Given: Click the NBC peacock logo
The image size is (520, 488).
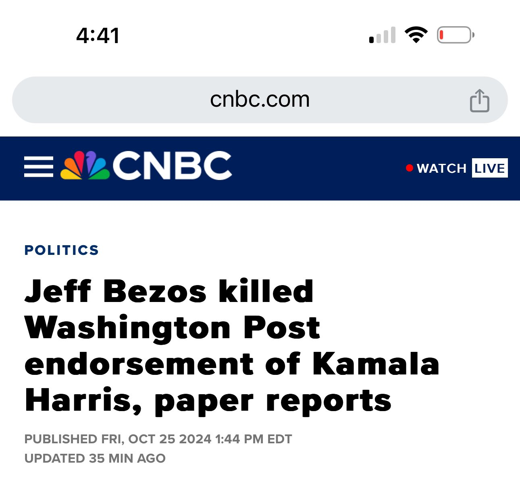Looking at the screenshot, I should tap(85, 165).
